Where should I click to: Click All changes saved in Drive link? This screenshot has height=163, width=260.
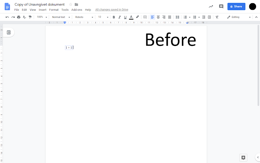111,10
